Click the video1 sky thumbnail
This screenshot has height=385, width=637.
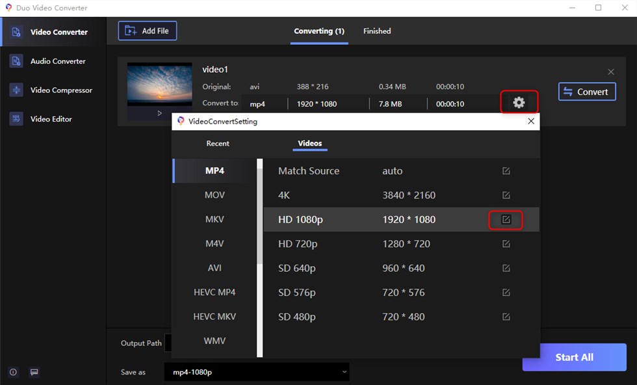click(x=160, y=84)
